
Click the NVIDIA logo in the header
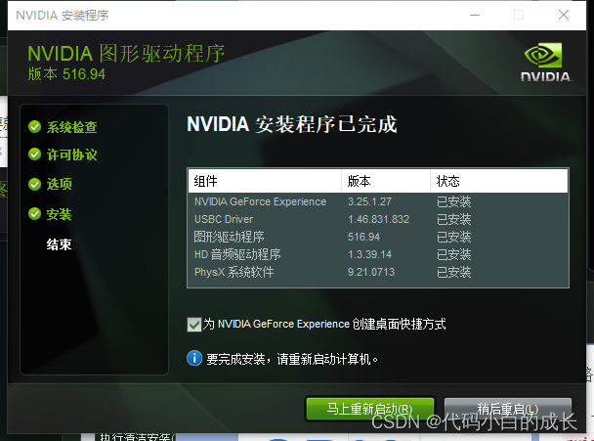click(546, 63)
